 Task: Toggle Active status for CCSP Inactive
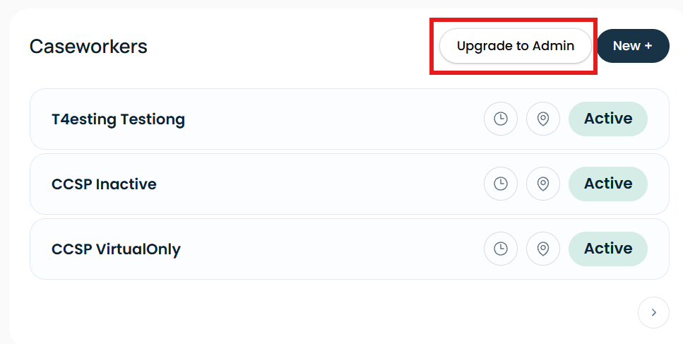click(607, 184)
